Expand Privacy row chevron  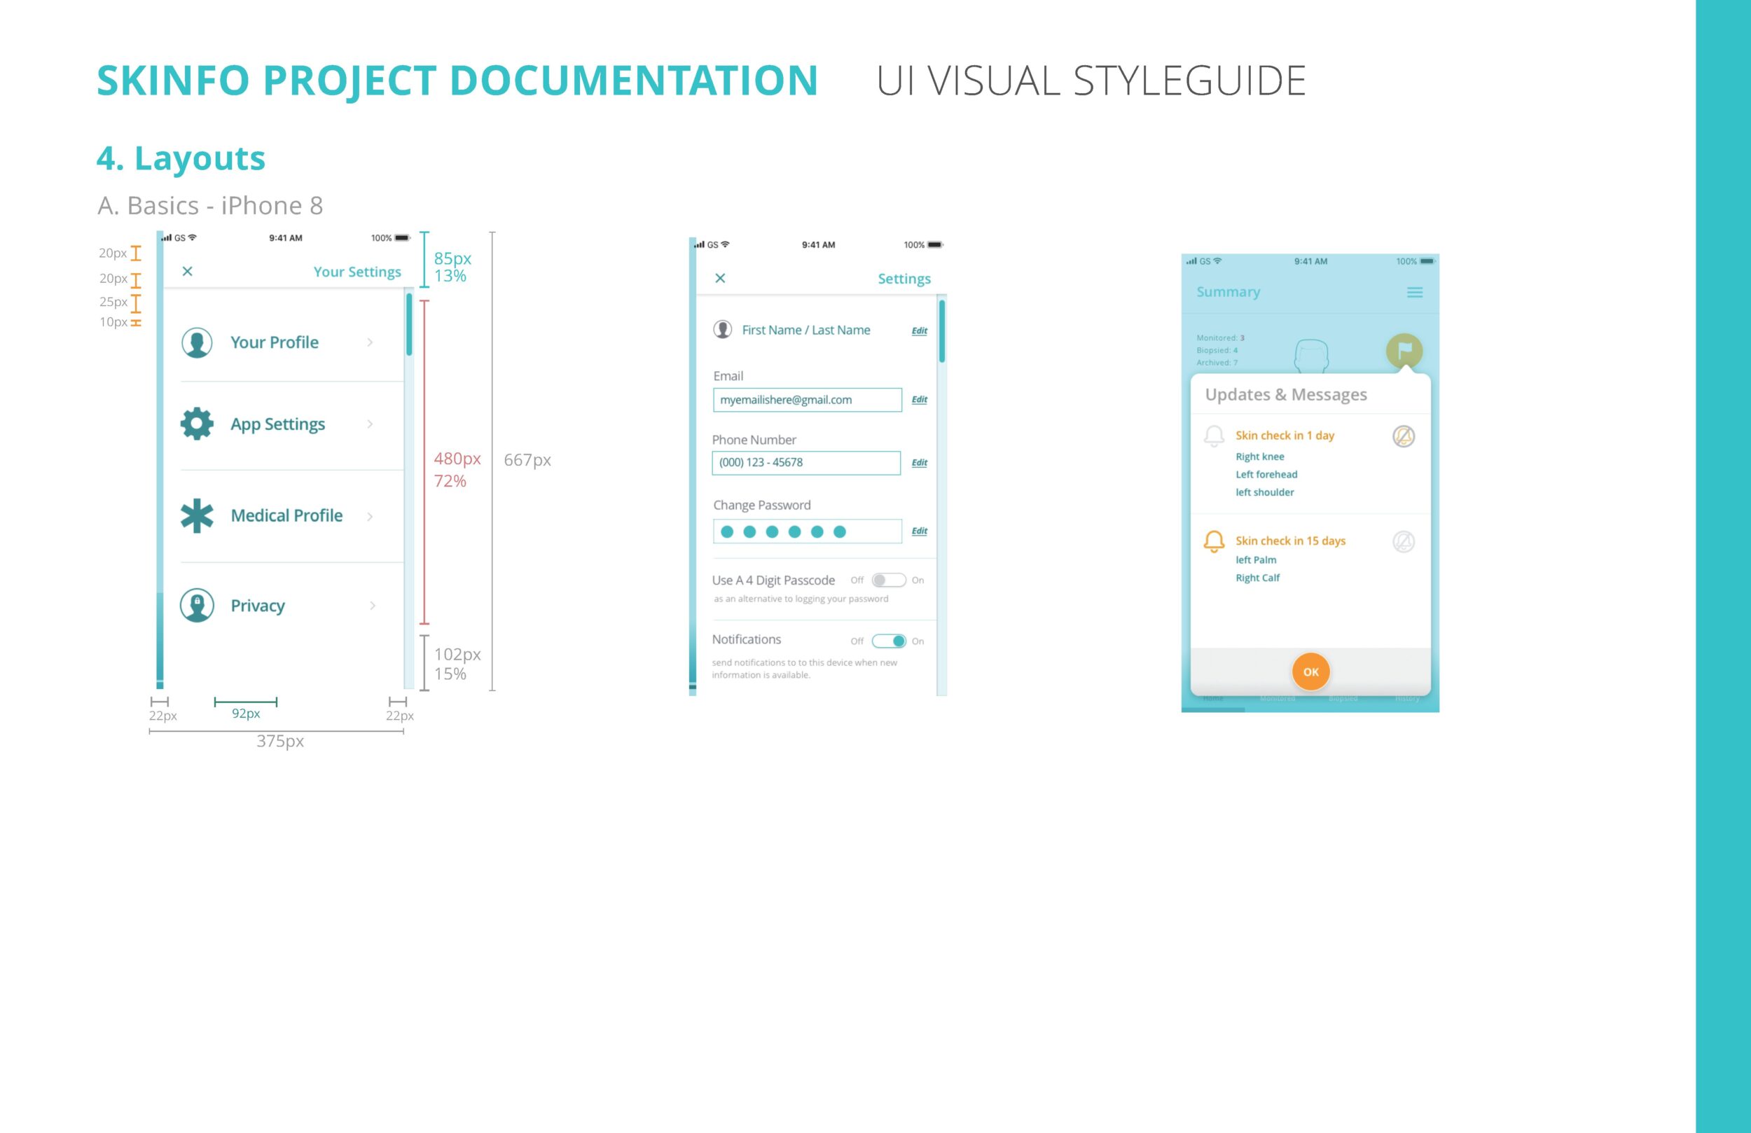(373, 606)
